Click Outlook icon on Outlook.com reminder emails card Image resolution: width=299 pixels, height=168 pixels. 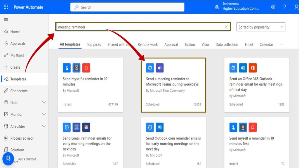pos(160,127)
